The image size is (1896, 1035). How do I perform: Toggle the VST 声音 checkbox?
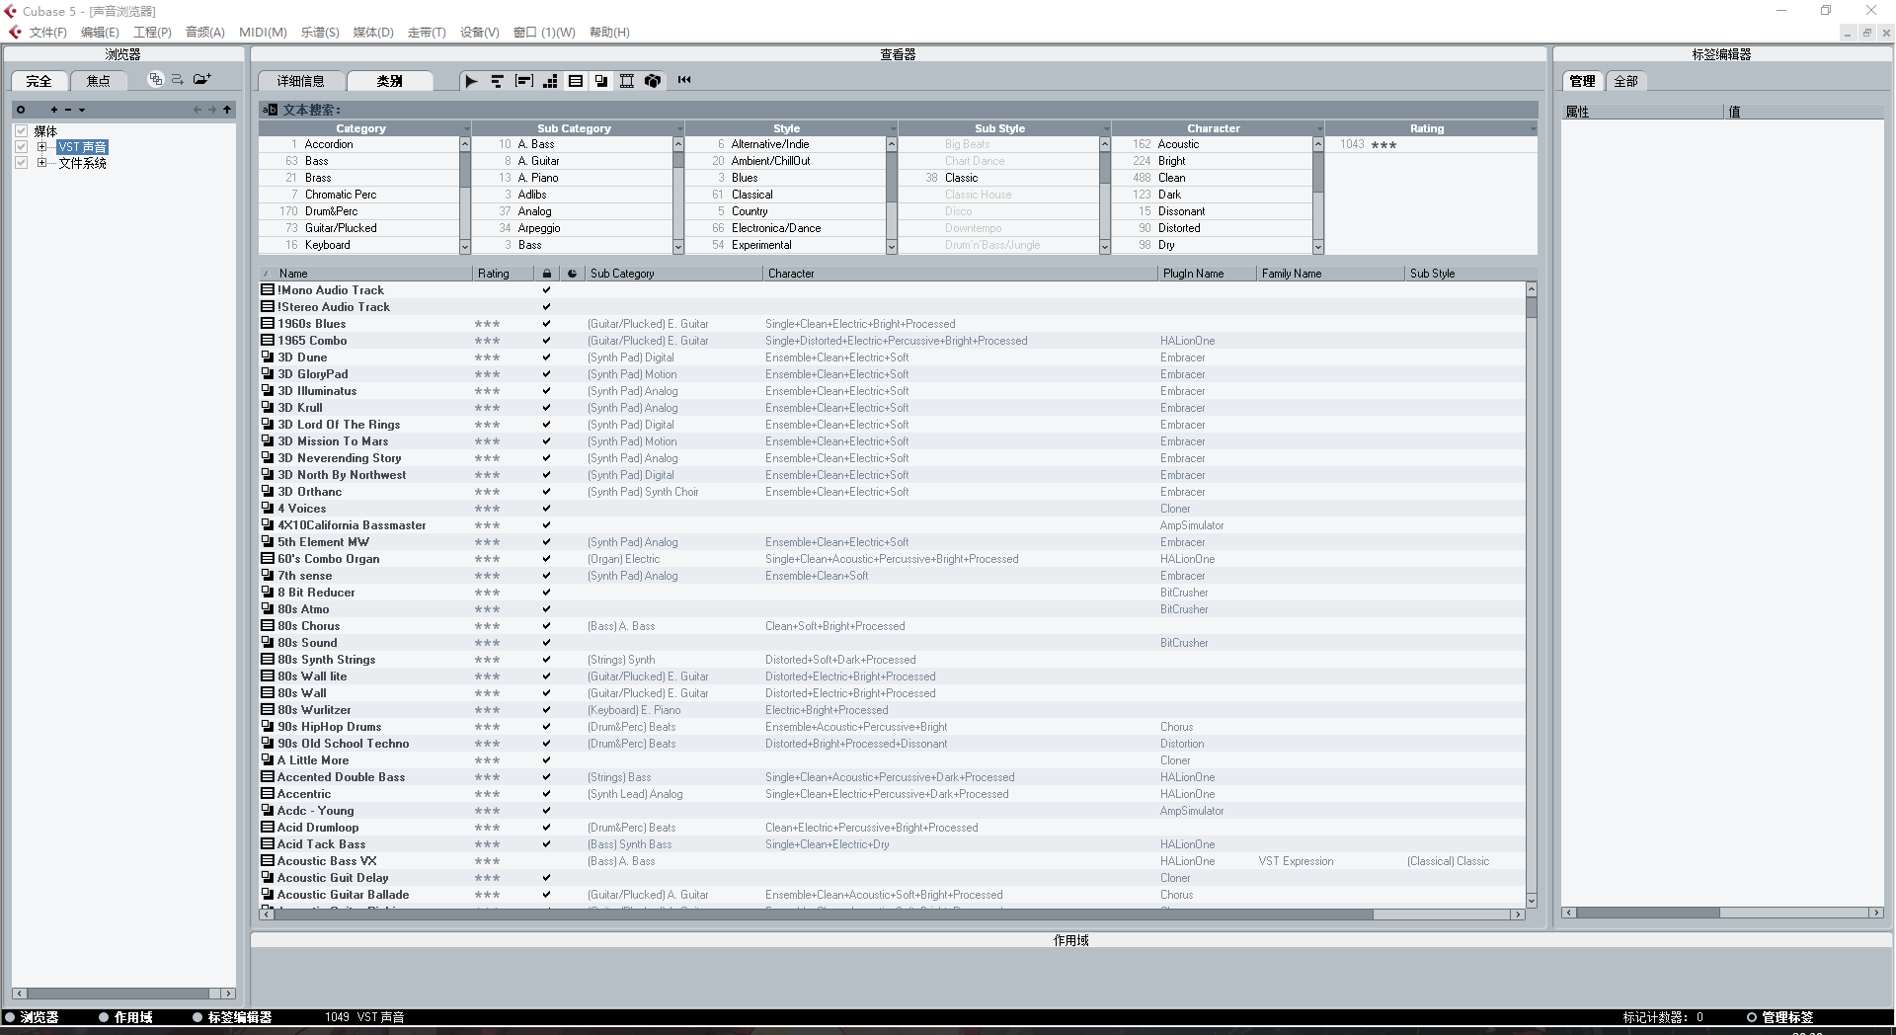(x=21, y=147)
